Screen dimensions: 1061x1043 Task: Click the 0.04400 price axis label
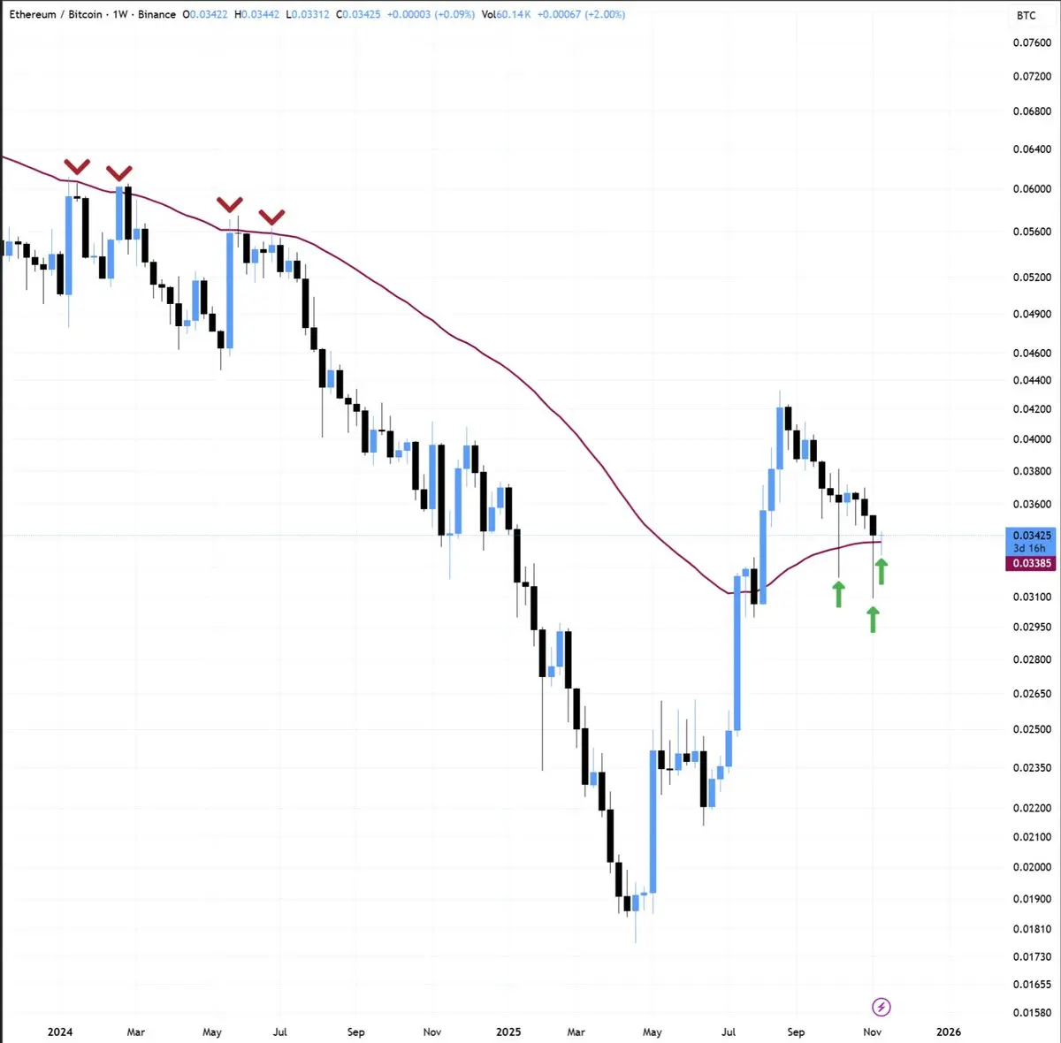pos(1032,381)
